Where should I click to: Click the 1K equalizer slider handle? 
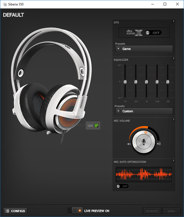point(146,82)
